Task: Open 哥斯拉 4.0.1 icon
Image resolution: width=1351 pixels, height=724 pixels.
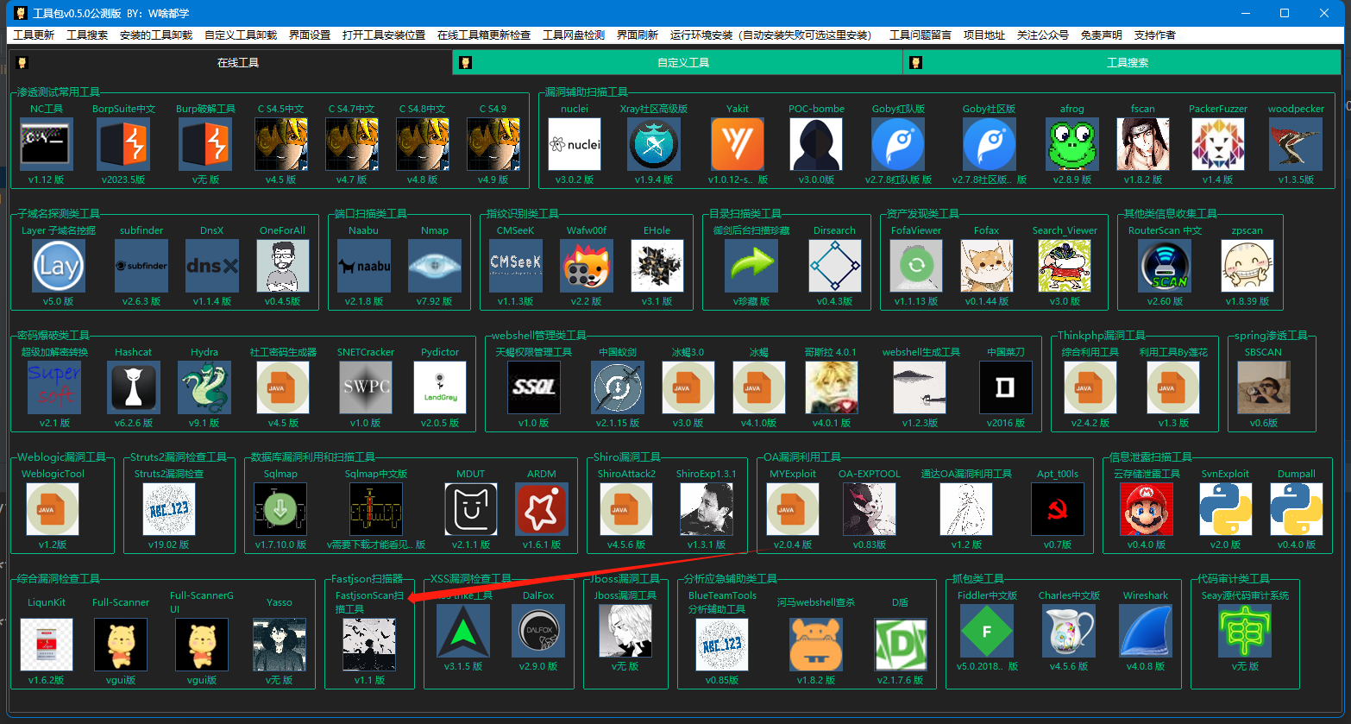Action: coord(832,387)
